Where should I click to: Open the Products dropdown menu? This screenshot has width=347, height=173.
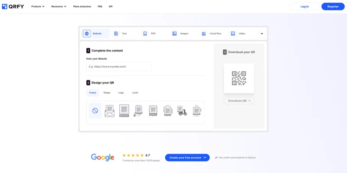(x=38, y=6)
